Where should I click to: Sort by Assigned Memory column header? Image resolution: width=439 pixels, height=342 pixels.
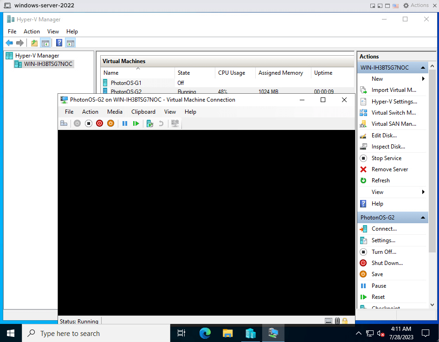coord(283,73)
